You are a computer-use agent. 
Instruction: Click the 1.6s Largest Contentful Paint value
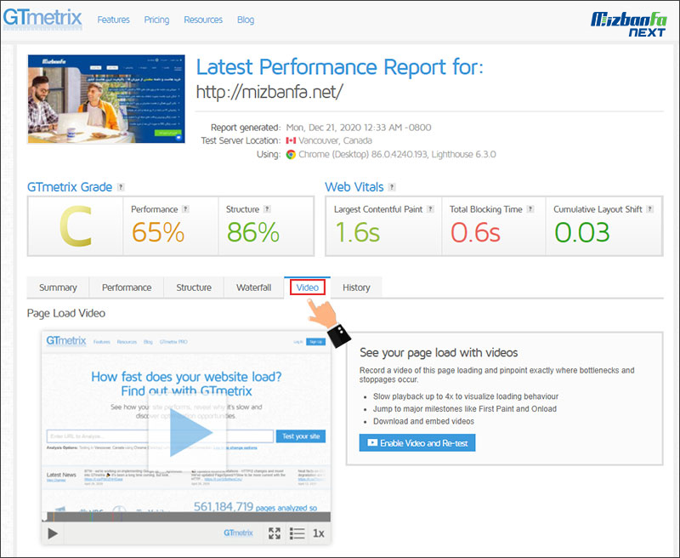point(357,232)
